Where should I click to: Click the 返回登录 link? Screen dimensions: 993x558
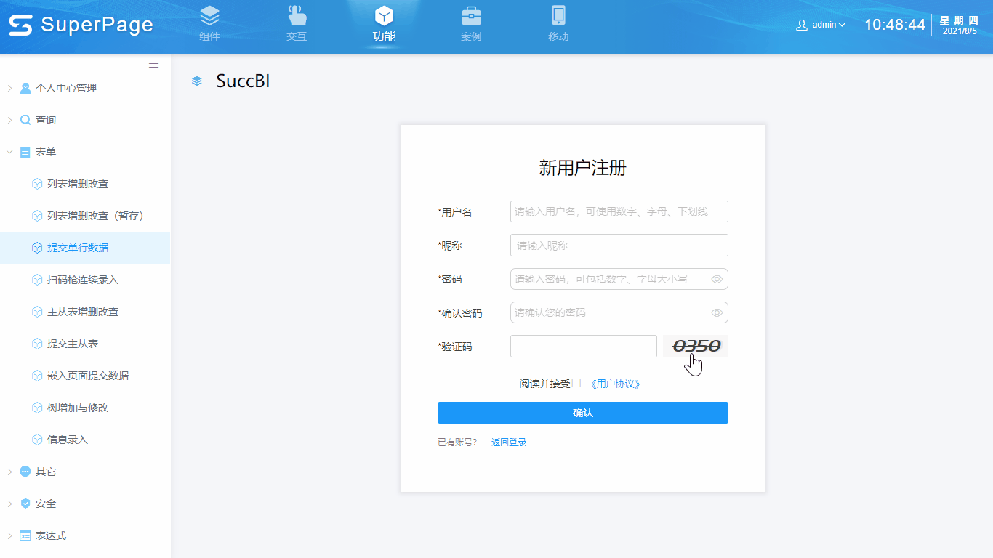pos(508,441)
